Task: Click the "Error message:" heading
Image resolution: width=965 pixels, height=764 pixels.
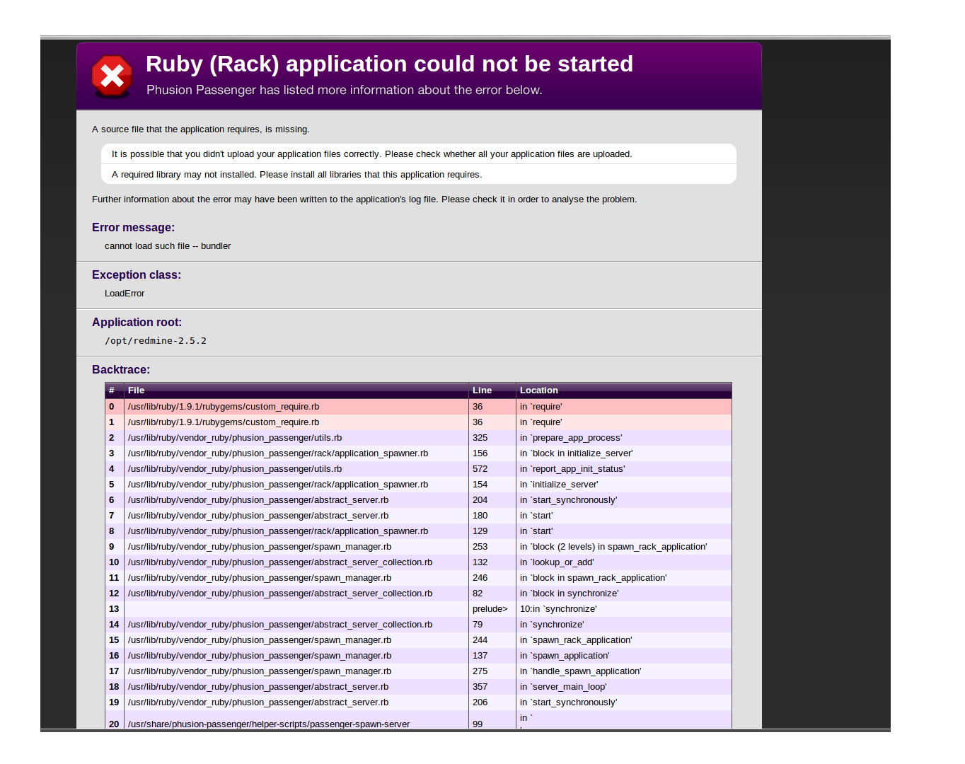Action: 133,228
